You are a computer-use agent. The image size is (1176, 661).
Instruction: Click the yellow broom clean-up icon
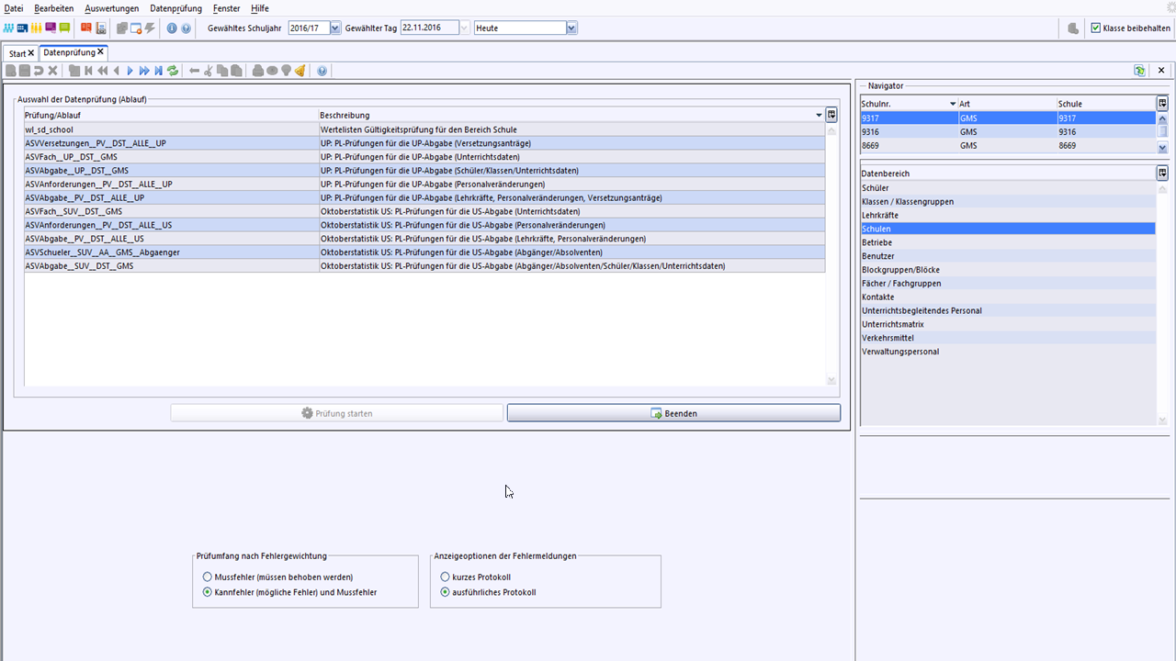pyautogui.click(x=300, y=71)
